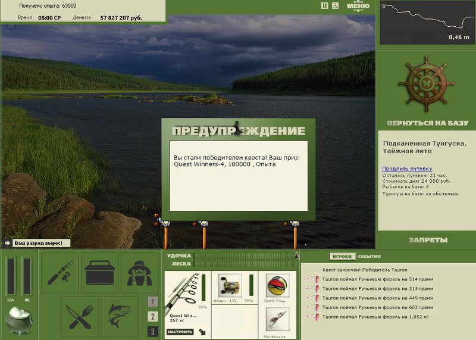The height and width of the screenshot is (340, 476).
Task: Click the depth profile map showing 0,46 m
Action: (427, 23)
